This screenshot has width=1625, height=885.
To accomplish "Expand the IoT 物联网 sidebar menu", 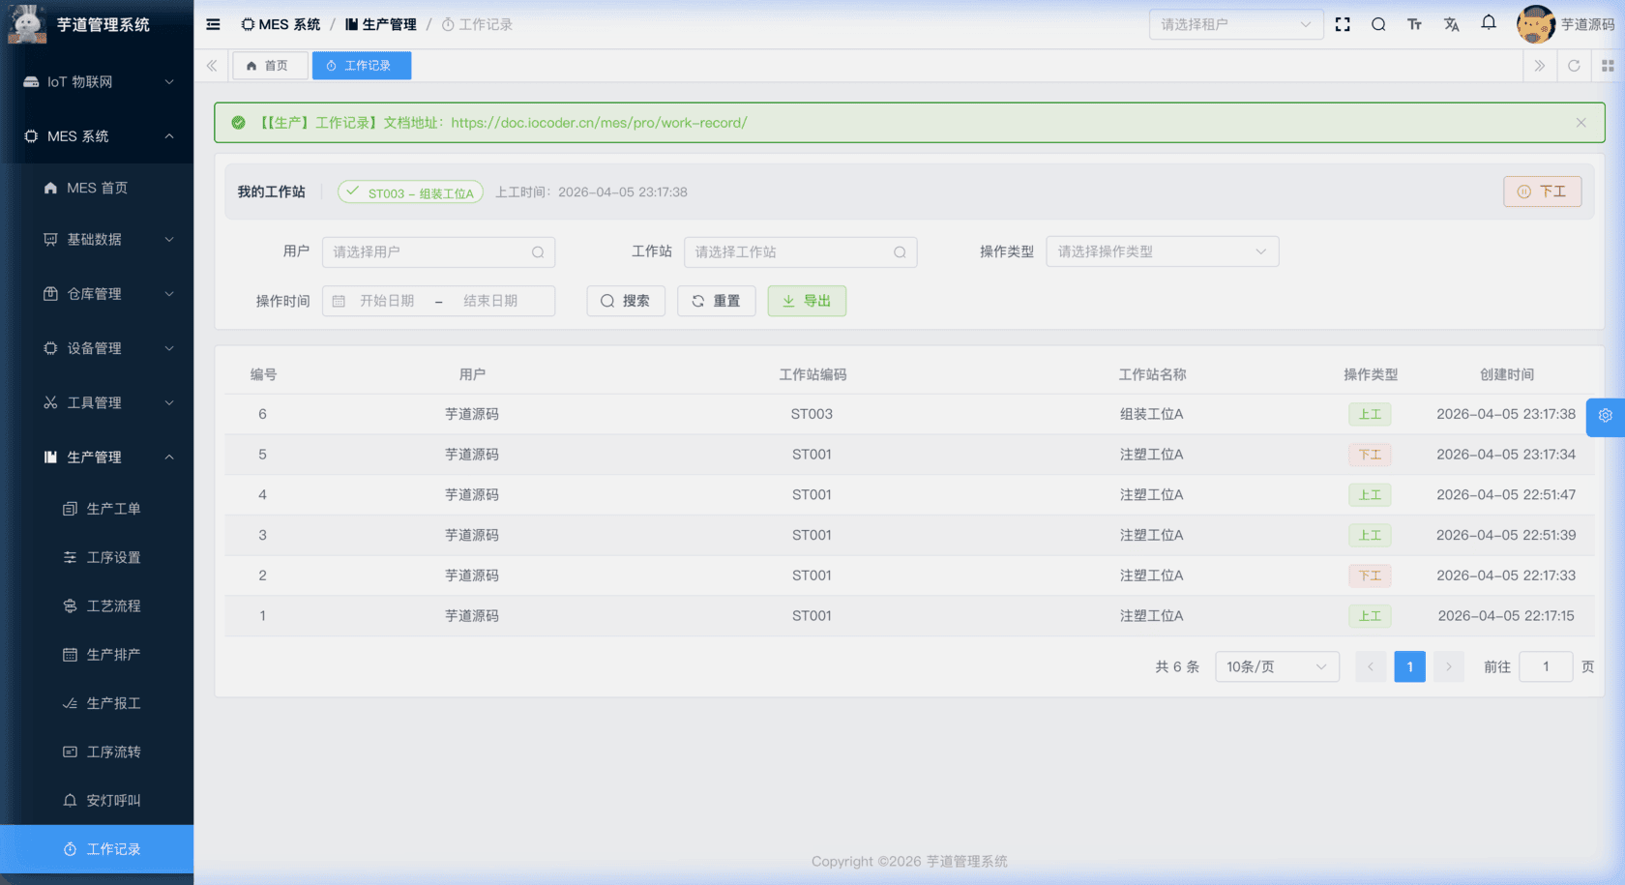I will (x=97, y=82).
